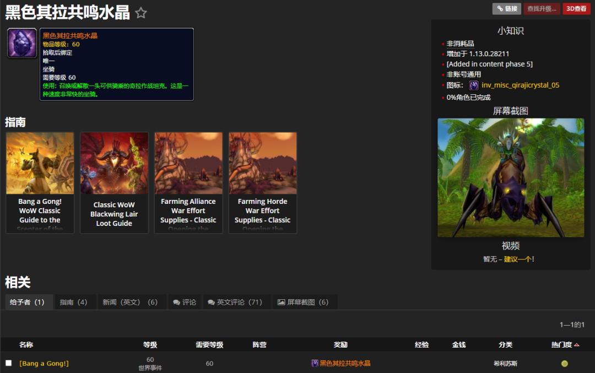Viewport: 595px width, 373px height.
Task: Open the 3D view button
Action: click(x=576, y=9)
